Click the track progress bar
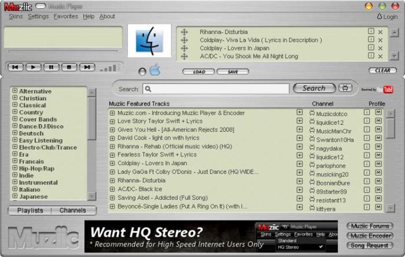Viewport: 405px width, 257px height. click(x=63, y=52)
